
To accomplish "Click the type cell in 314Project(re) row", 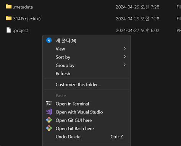I will (179, 19).
